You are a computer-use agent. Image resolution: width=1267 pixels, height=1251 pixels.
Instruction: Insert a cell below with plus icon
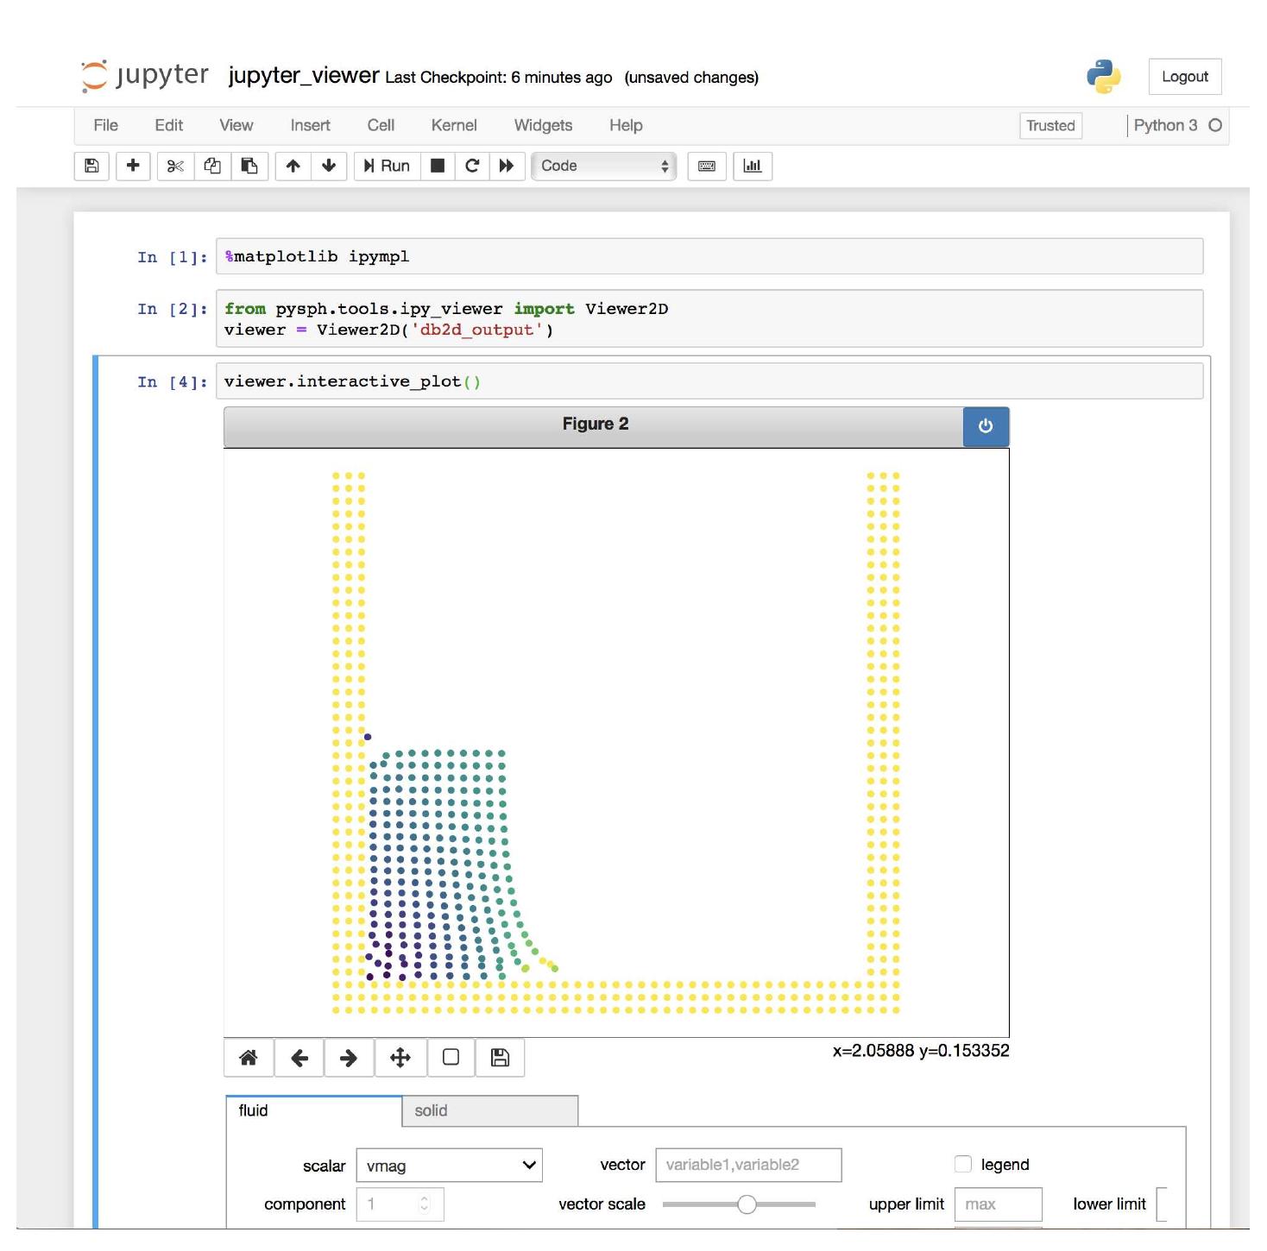tap(133, 166)
